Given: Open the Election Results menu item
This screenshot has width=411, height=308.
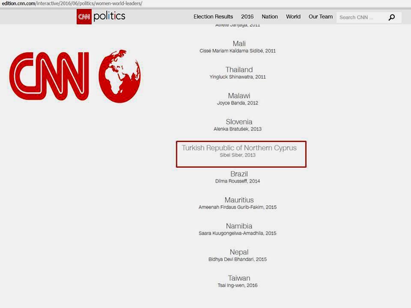Looking at the screenshot, I should coord(213,17).
